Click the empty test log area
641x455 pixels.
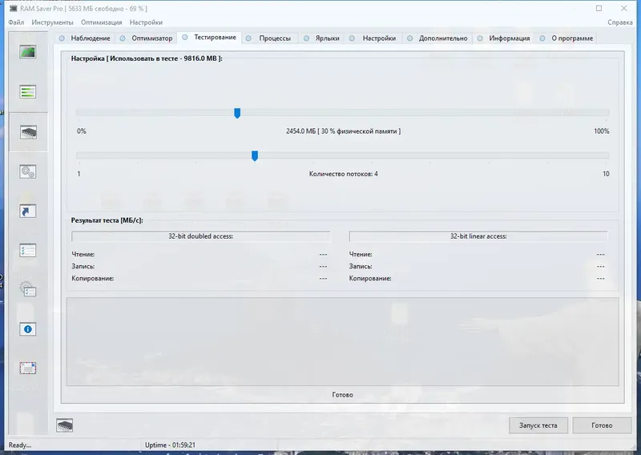click(x=343, y=342)
